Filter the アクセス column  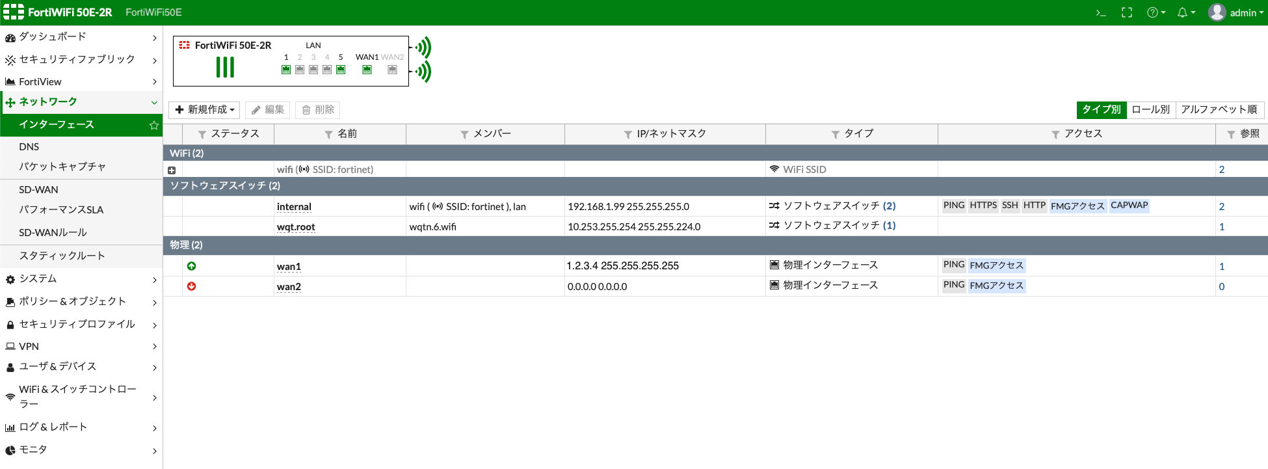[x=1055, y=135]
